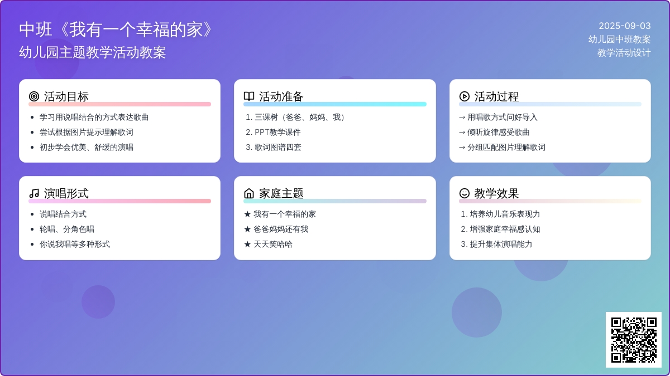Click the bullet 你说我唱等多种形式
The image size is (670, 376).
[x=75, y=244]
